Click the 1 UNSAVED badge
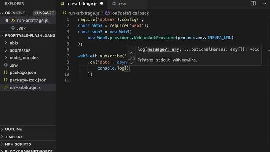The height and width of the screenshot is (152, 270). [44, 13]
